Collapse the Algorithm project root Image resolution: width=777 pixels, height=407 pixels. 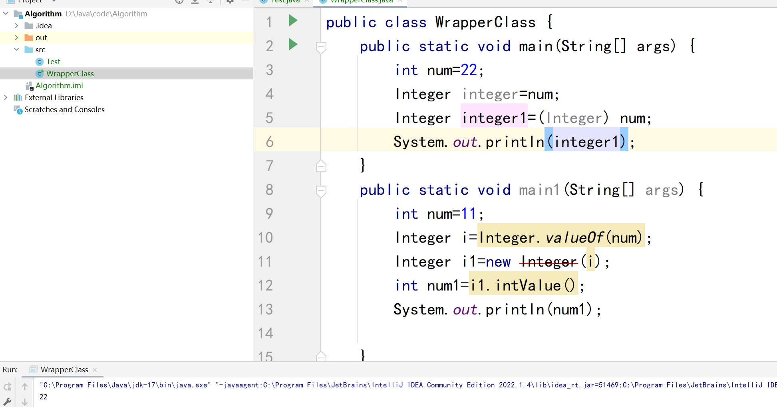pyautogui.click(x=6, y=14)
